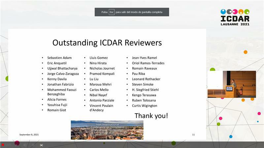Click the Esc key hint in fullscreen notice
The width and height of the screenshot is (264, 148).
click(x=112, y=12)
